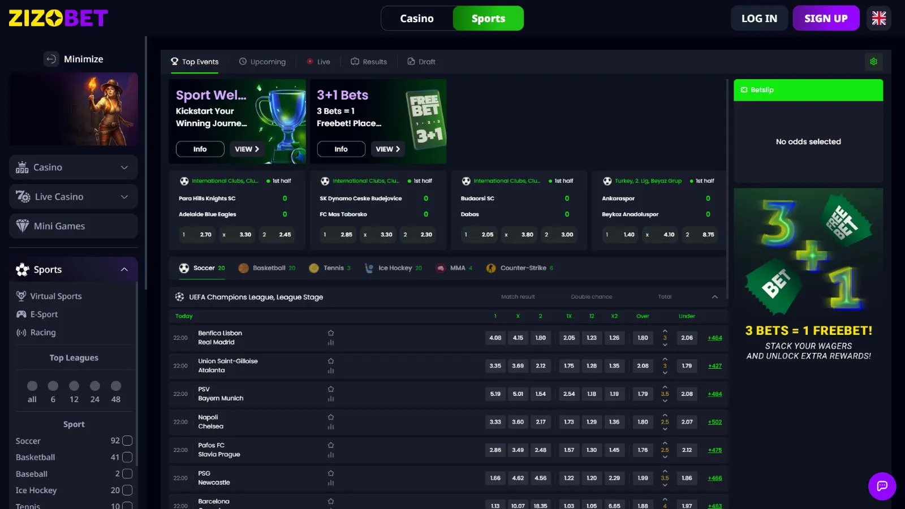
Task: Open the live chat bubble
Action: click(882, 486)
